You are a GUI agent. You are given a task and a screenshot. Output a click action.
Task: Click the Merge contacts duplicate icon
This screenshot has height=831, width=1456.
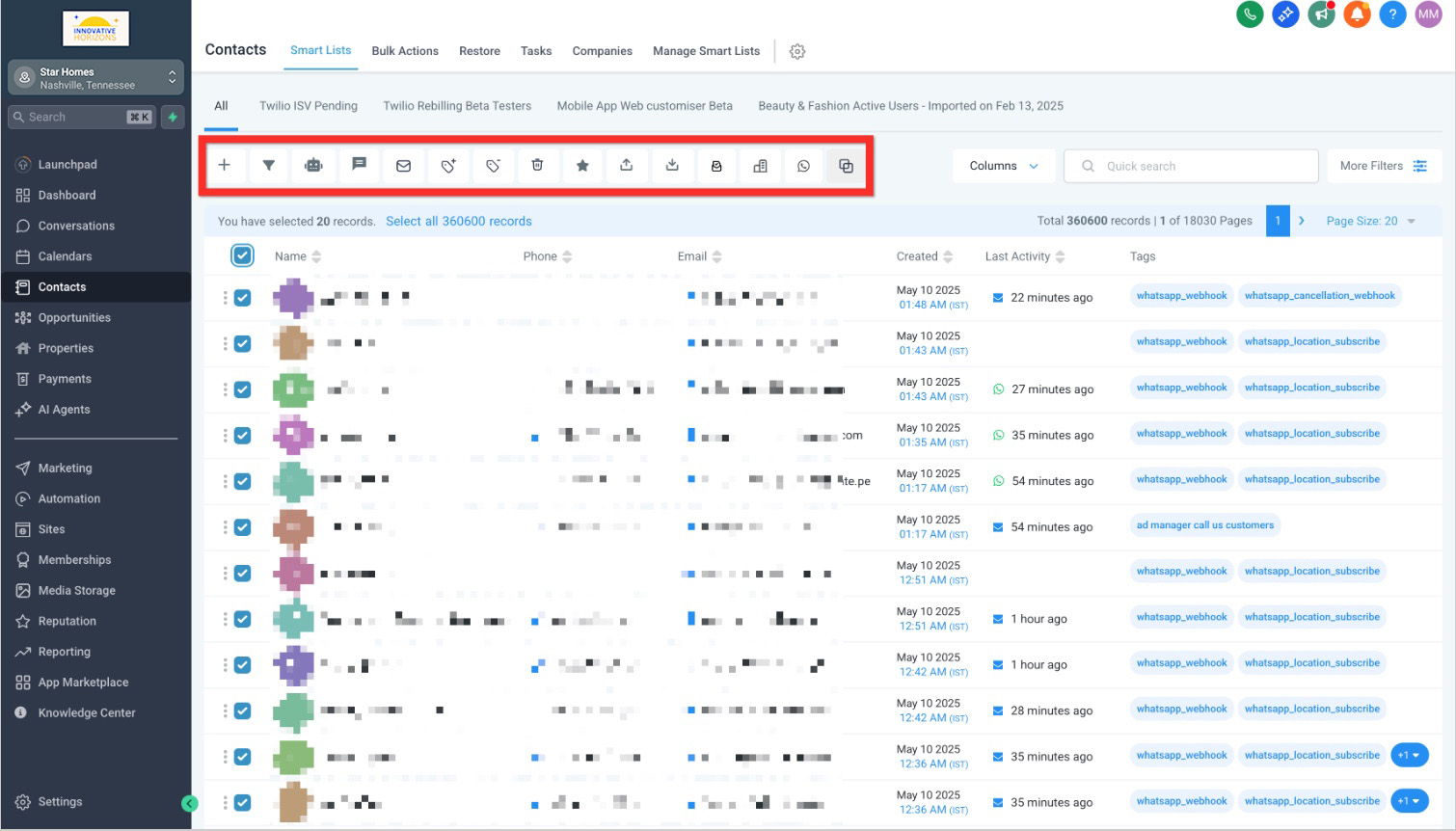pos(846,165)
